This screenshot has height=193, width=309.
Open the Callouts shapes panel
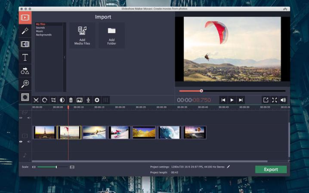click(x=25, y=70)
